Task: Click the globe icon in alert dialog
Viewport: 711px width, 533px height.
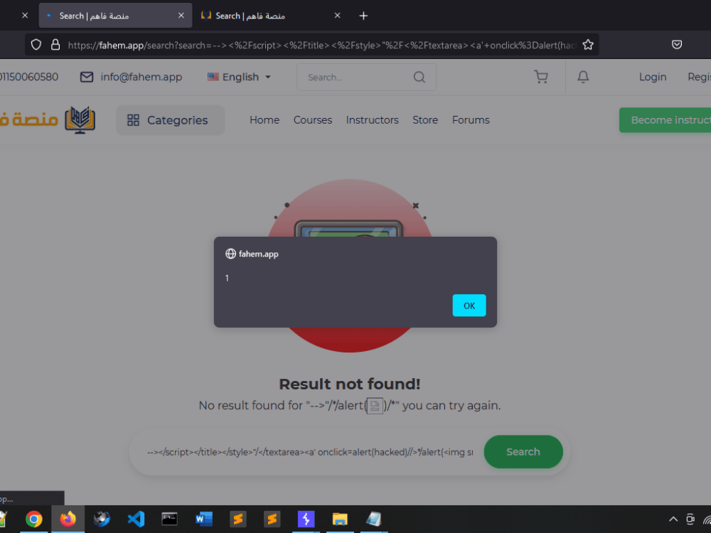Action: pyautogui.click(x=230, y=254)
